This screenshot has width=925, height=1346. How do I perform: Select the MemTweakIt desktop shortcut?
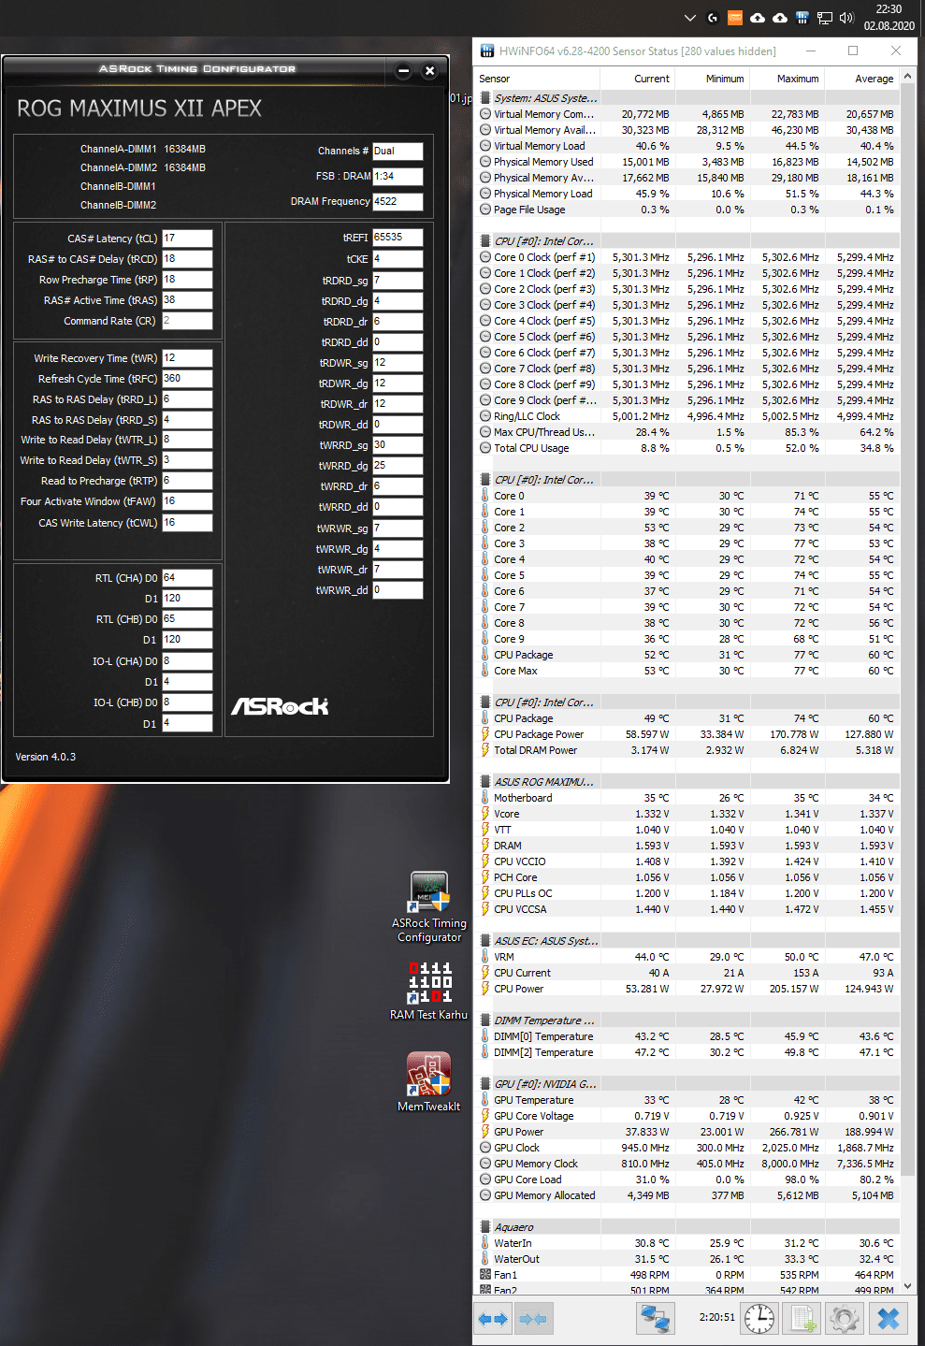point(429,1082)
